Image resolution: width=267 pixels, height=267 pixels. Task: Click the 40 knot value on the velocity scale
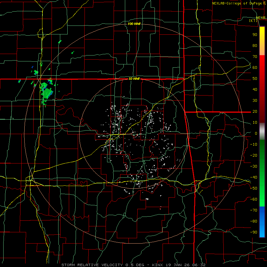[255, 89]
